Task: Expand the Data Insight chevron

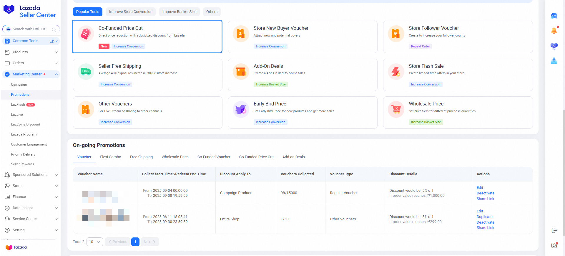Action: pos(56,208)
